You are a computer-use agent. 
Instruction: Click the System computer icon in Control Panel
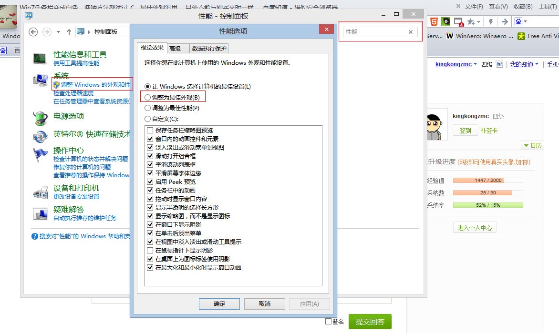tap(40, 81)
